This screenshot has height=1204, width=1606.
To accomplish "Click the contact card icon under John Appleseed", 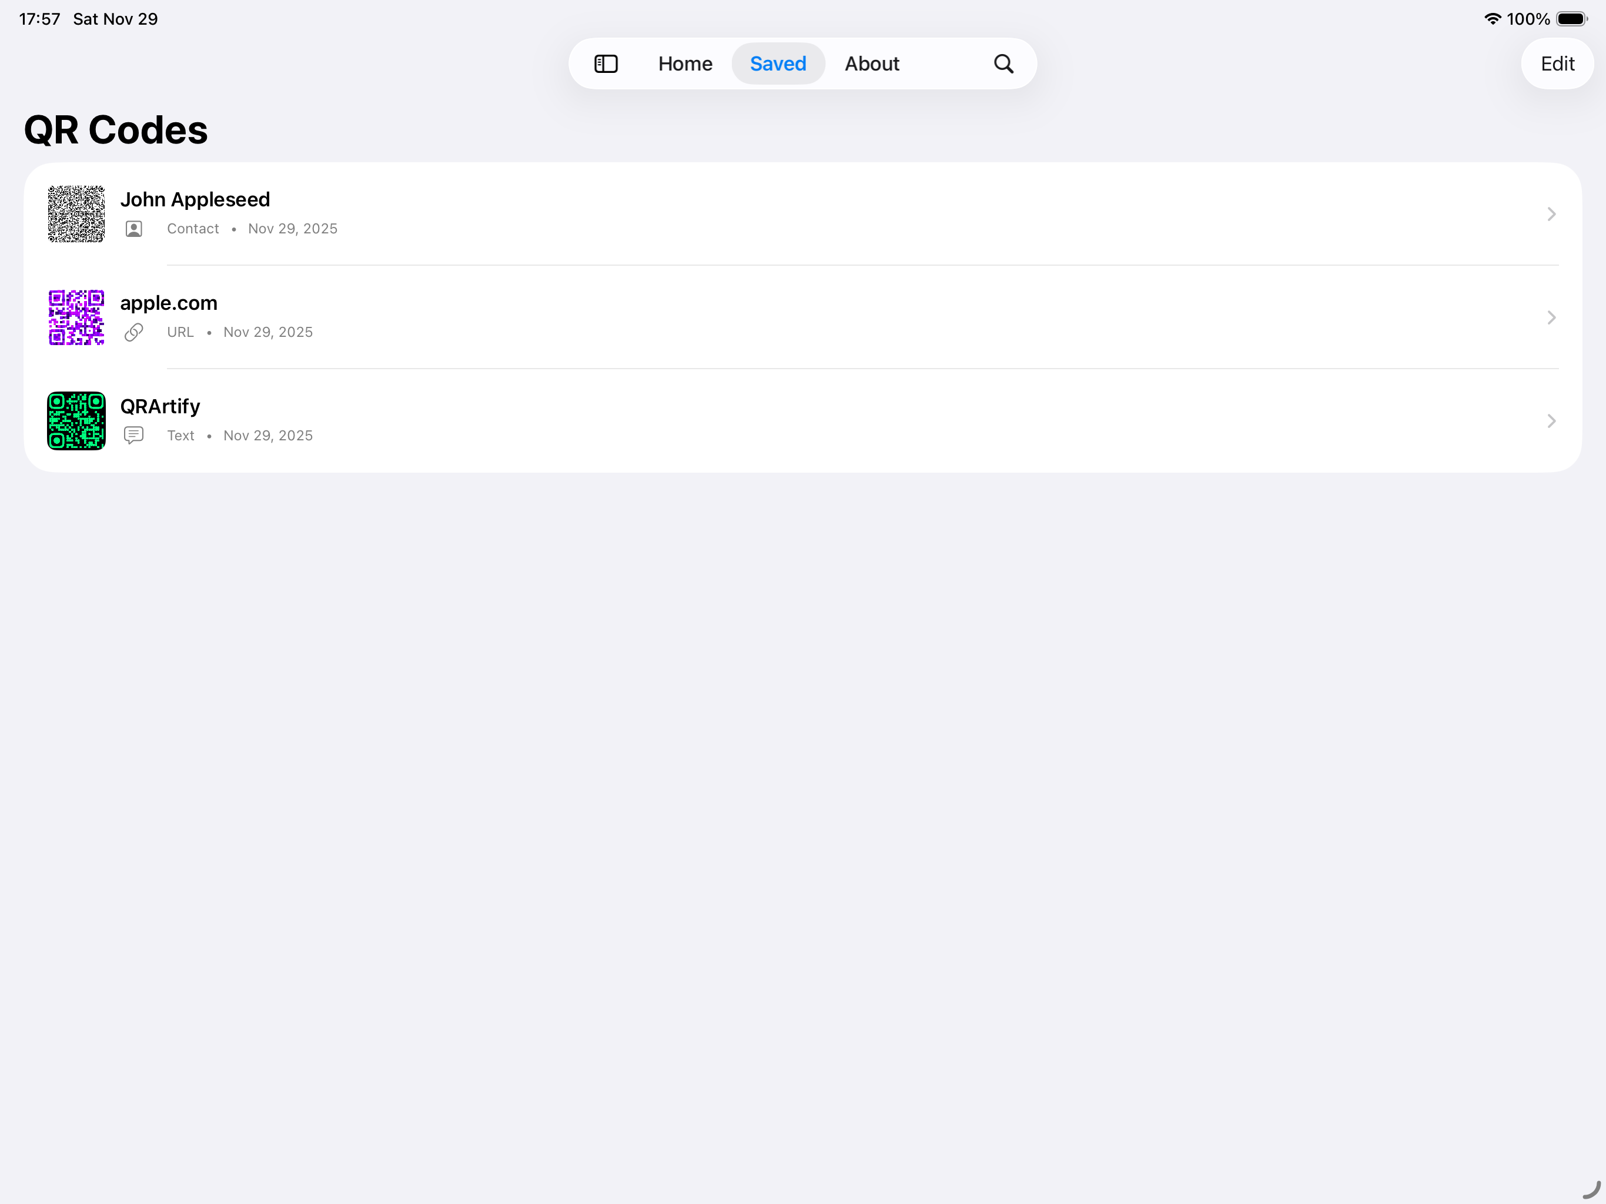I will coord(133,229).
